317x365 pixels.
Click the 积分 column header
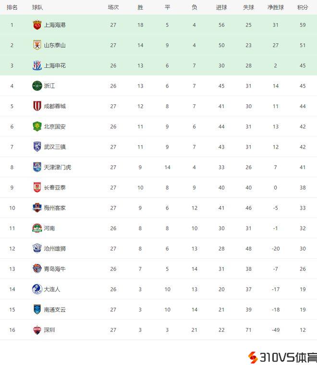[303, 7]
